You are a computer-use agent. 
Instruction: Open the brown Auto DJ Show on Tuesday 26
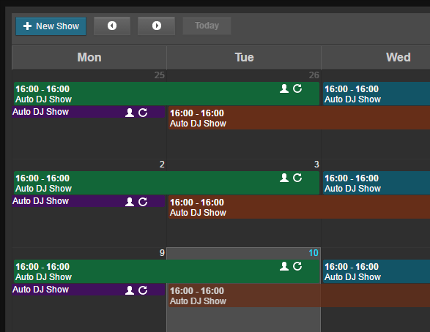coord(299,118)
